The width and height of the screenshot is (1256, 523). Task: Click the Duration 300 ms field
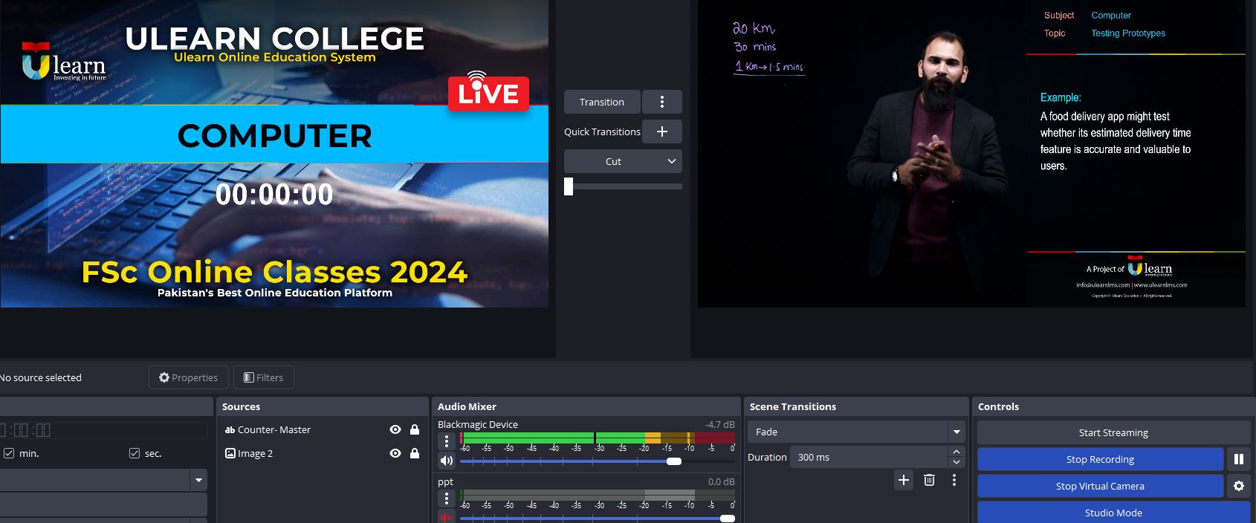tap(868, 457)
